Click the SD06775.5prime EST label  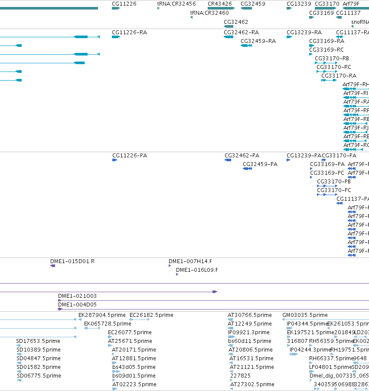click(x=39, y=375)
